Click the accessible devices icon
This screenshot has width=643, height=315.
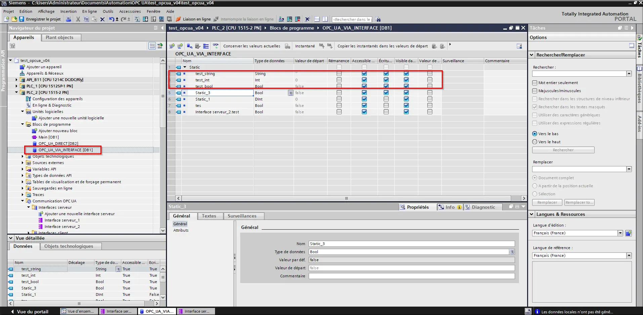[x=282, y=19]
